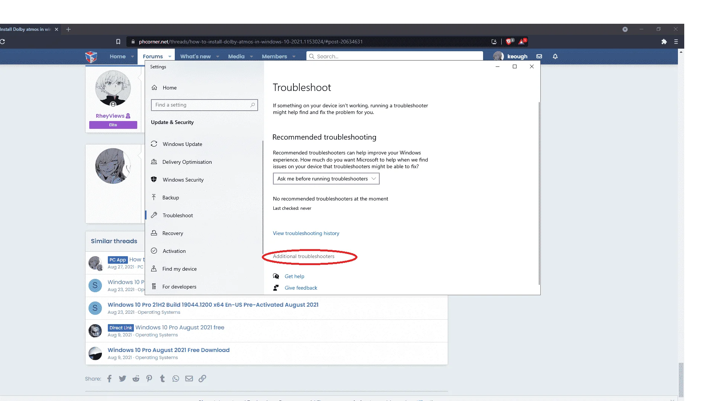714x401 pixels.
Task: Click the Operating Systems link under Aug 23 thread
Action: (x=159, y=313)
